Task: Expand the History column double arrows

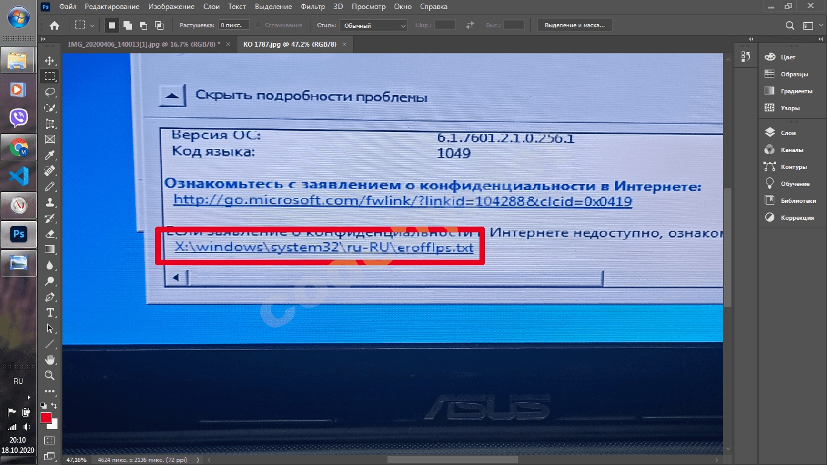Action: pyautogui.click(x=751, y=39)
